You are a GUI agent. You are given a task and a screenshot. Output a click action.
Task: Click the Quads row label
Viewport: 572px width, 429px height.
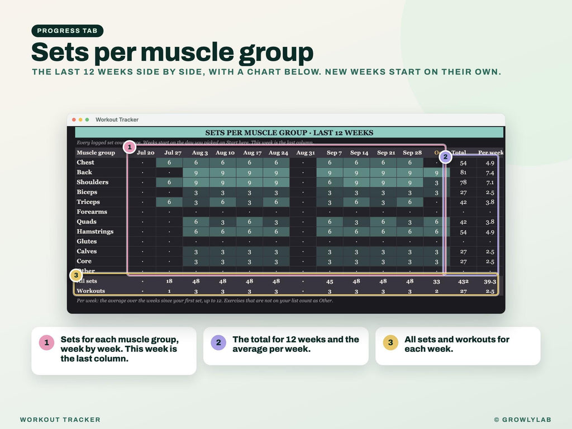[x=87, y=221]
